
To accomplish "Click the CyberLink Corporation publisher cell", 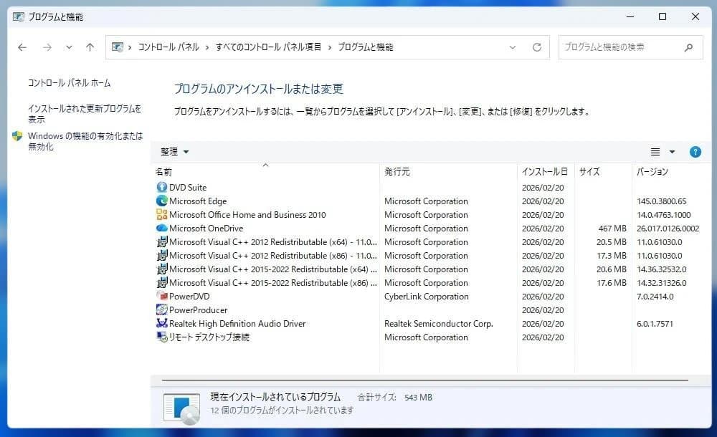I will coord(426,296).
